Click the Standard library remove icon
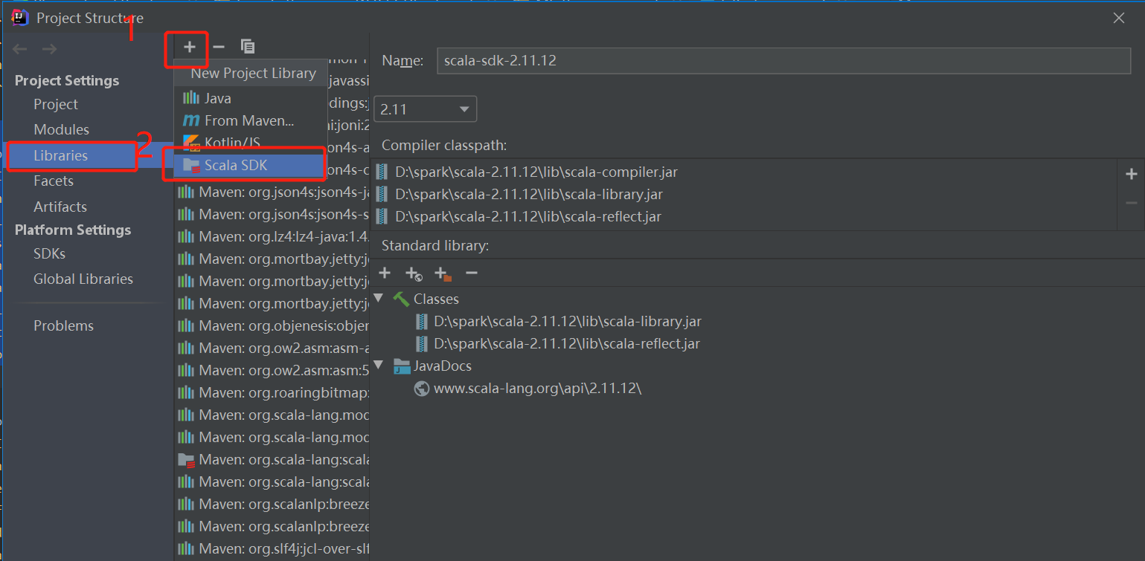 (472, 273)
